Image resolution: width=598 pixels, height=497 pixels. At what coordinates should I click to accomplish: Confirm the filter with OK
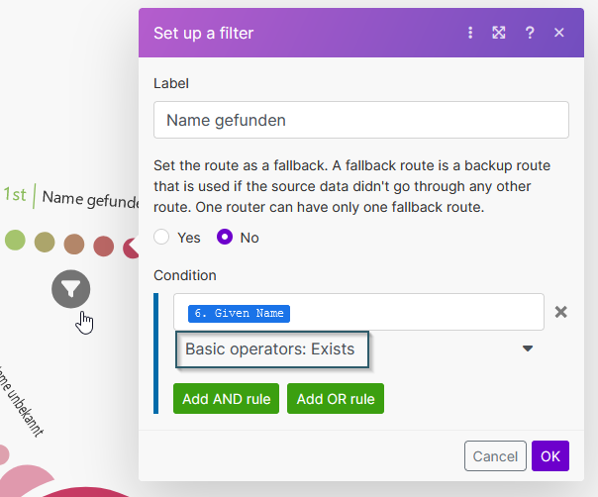coord(549,456)
